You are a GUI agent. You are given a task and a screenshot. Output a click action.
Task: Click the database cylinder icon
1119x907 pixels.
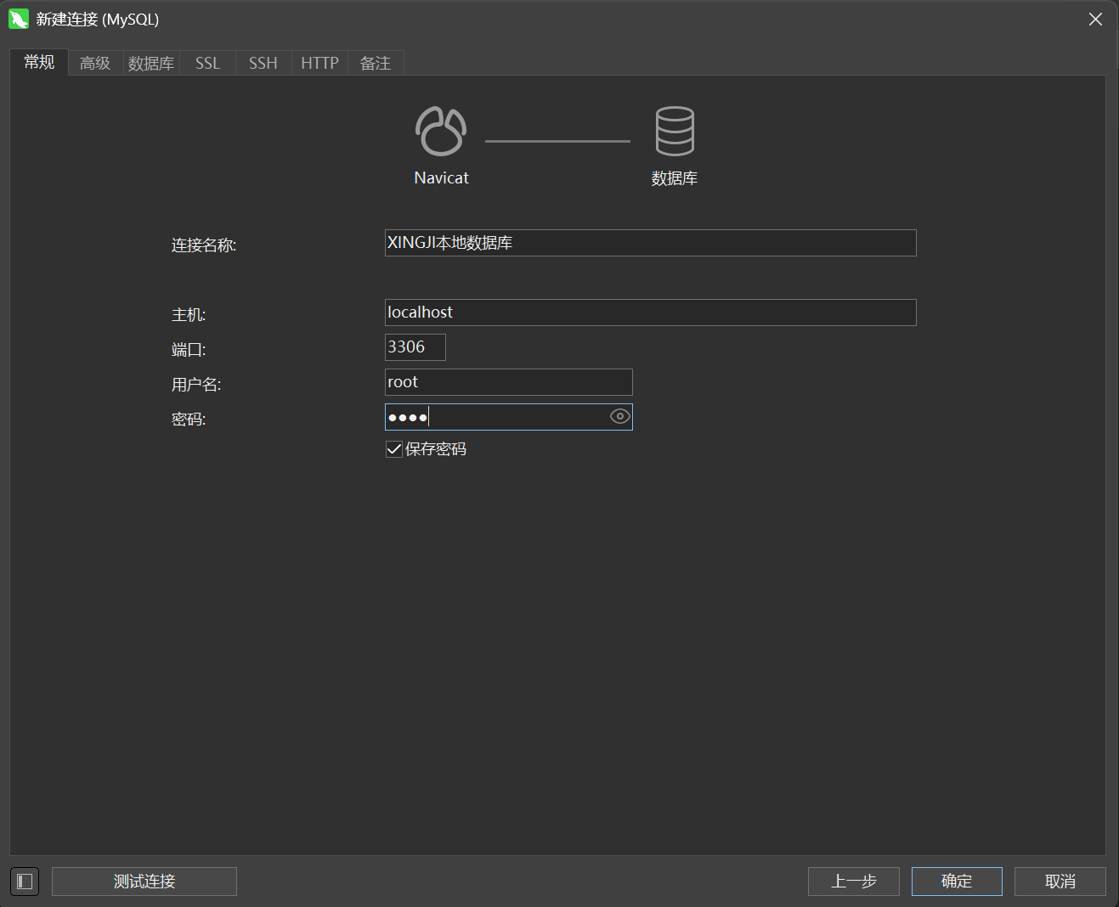click(x=675, y=131)
